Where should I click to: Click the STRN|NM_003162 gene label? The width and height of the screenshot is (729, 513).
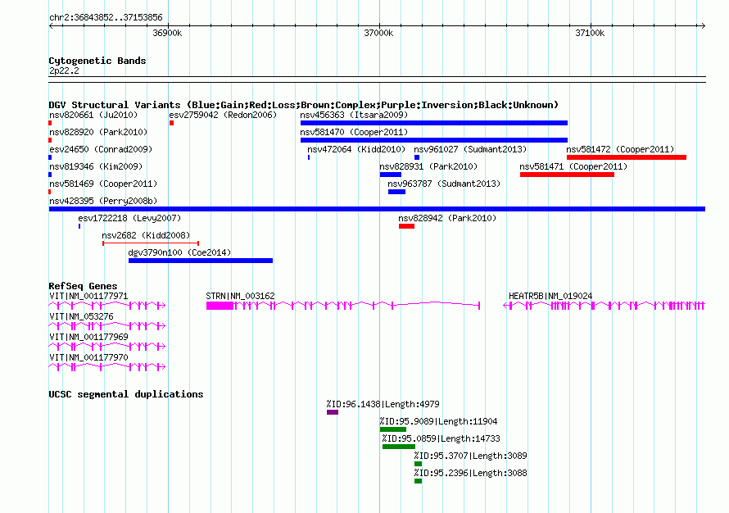click(240, 296)
